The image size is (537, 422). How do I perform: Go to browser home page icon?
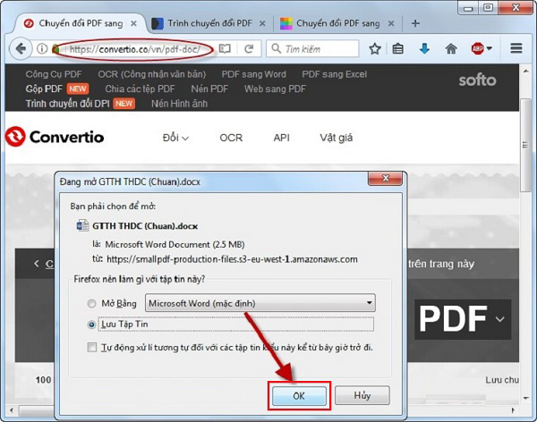tap(451, 48)
